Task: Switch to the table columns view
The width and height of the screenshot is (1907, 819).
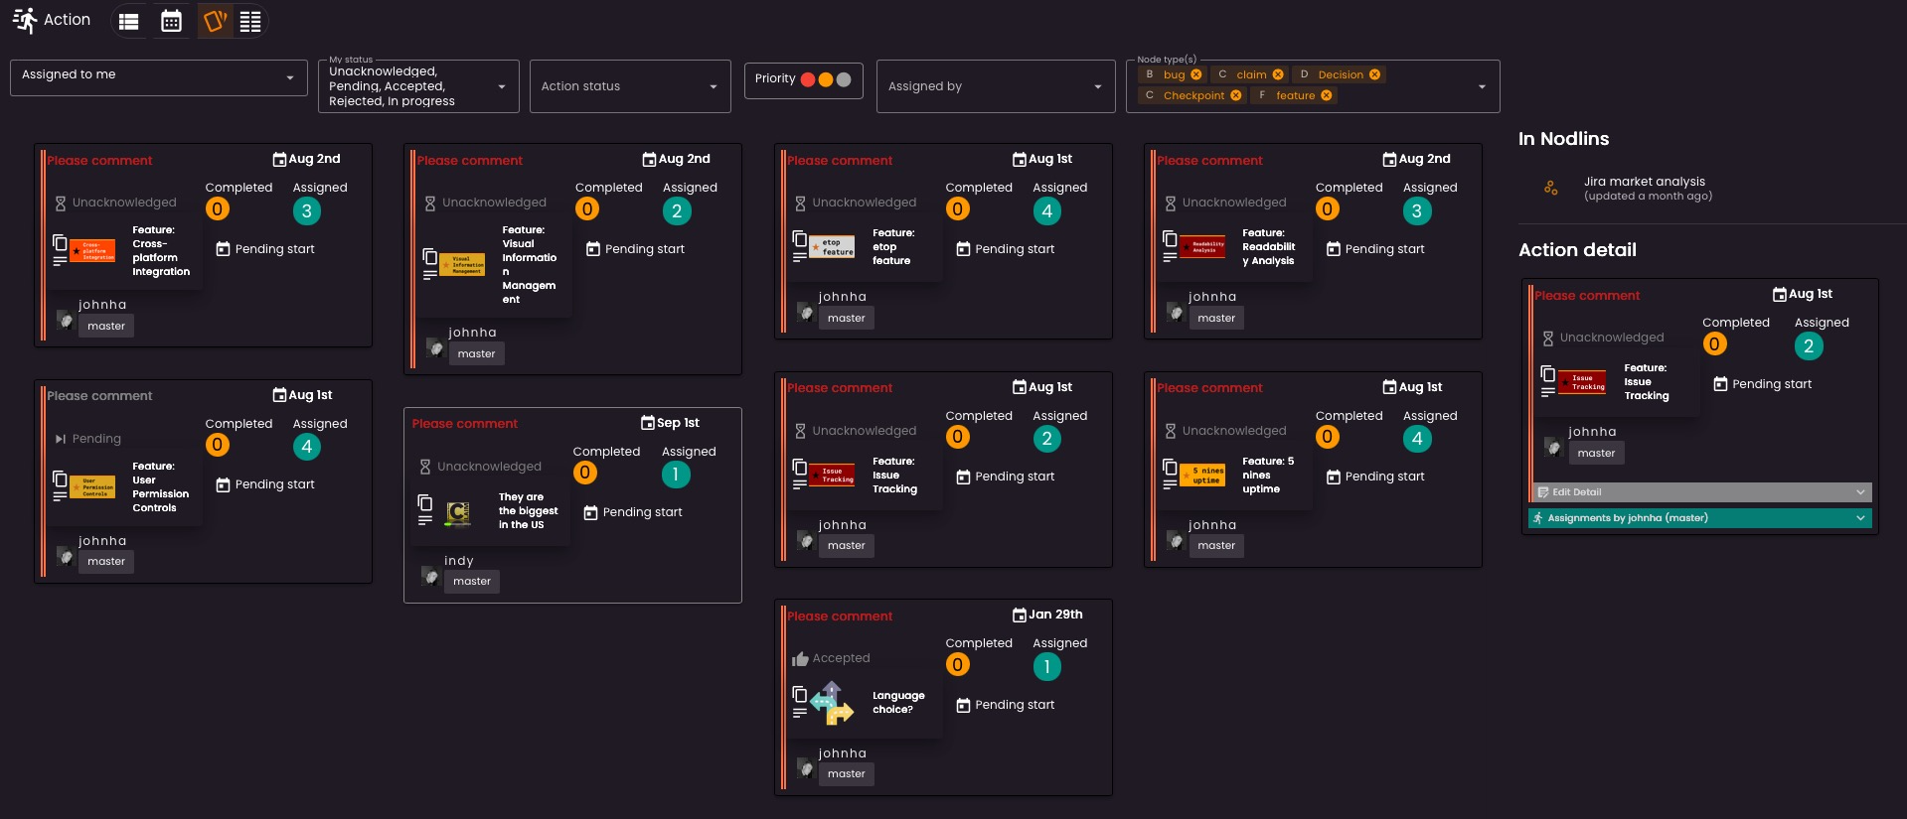Action: pyautogui.click(x=250, y=21)
